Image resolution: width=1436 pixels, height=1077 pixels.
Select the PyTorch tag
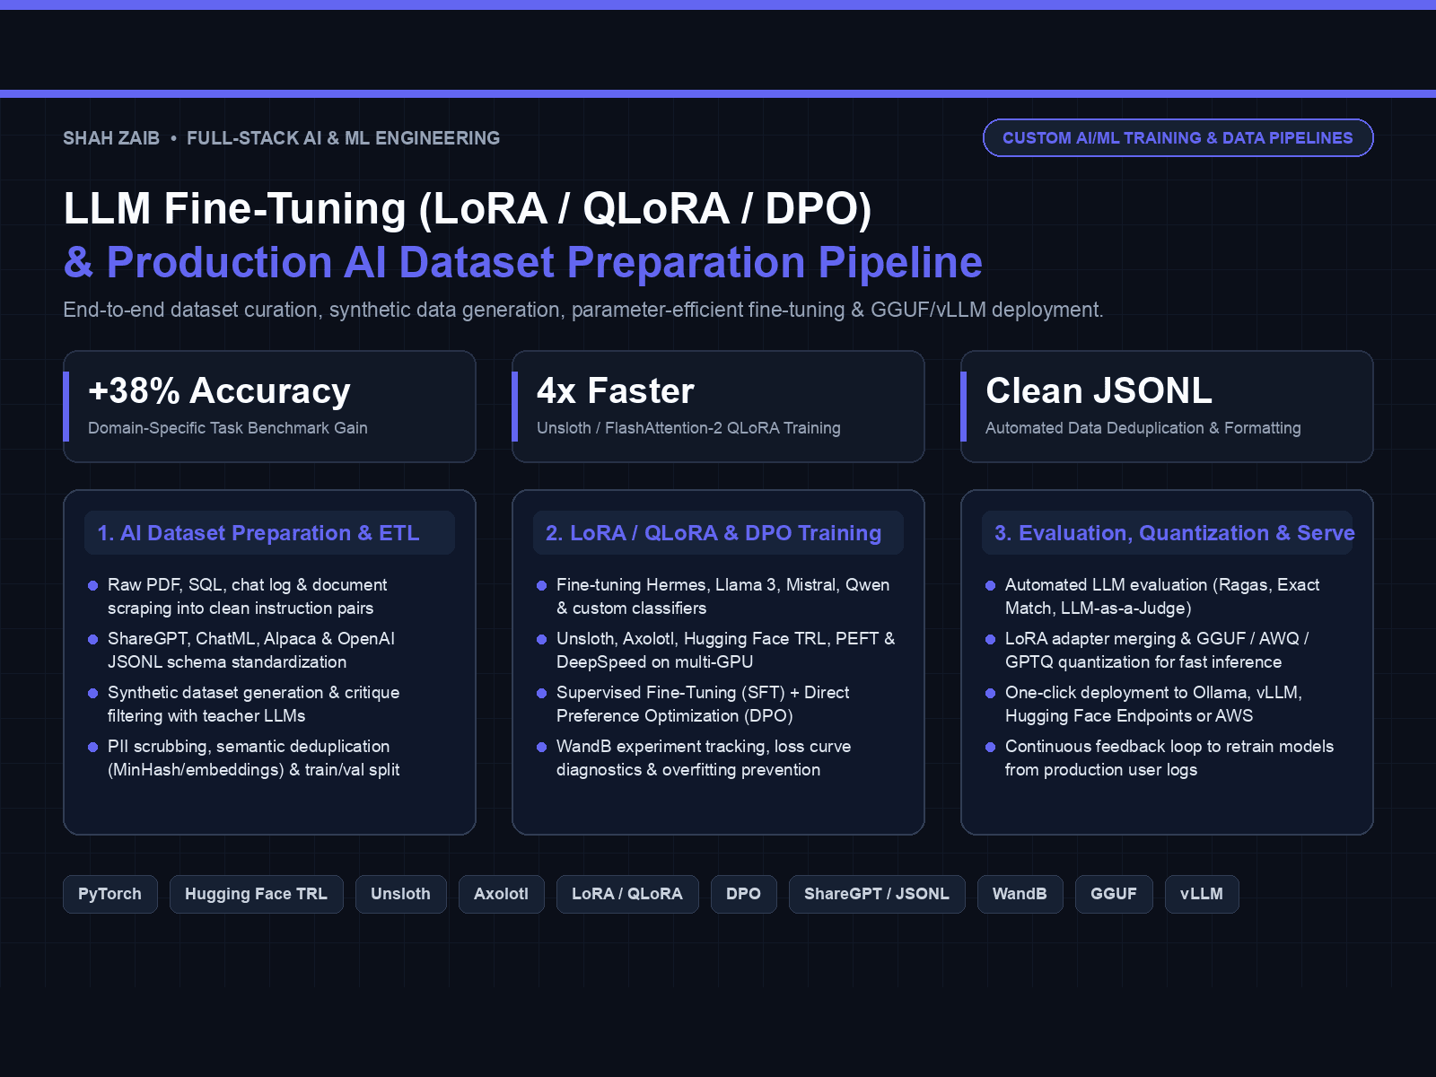(109, 894)
